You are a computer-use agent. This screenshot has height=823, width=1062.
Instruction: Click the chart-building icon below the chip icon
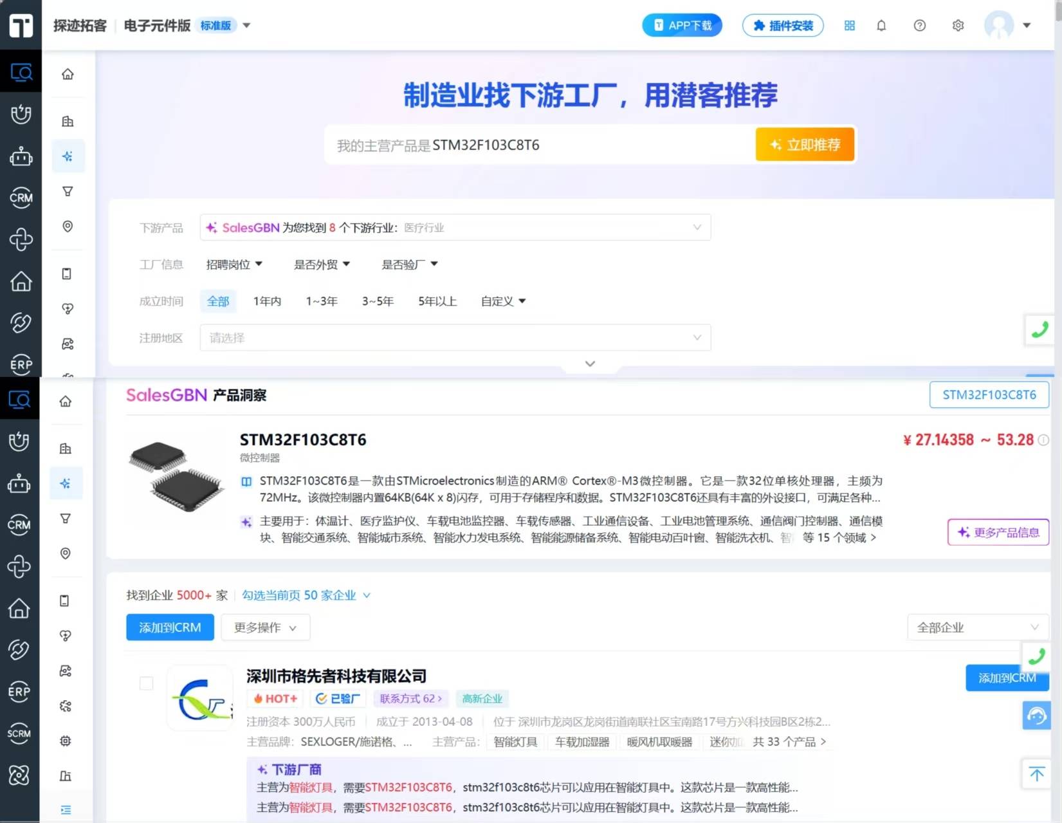[66, 775]
